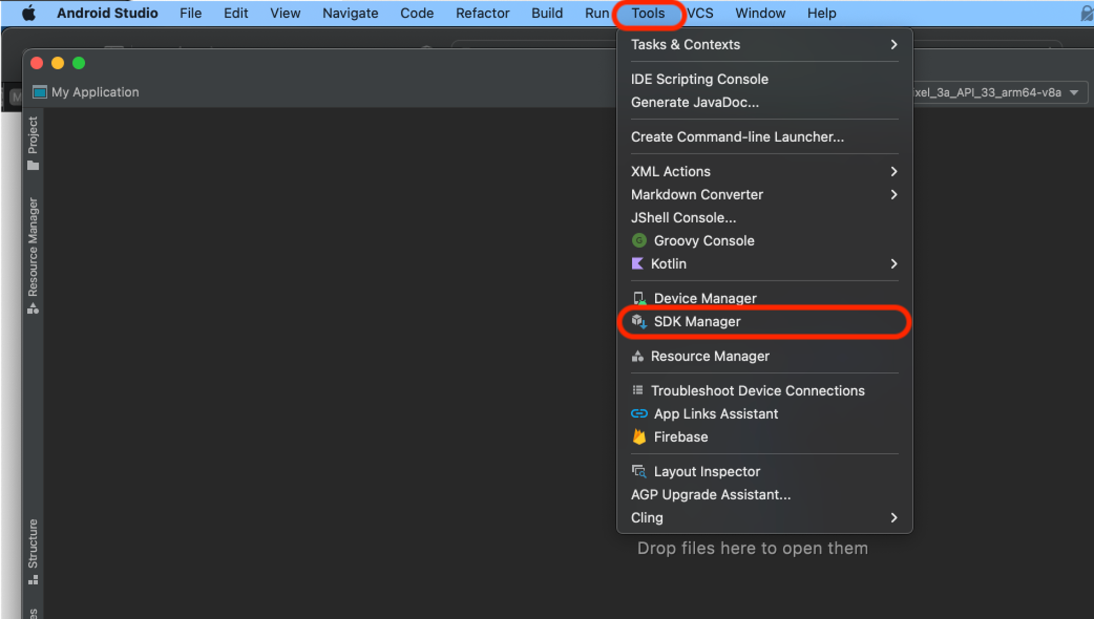1094x619 pixels.
Task: Open Layout Inspector
Action: (765, 471)
